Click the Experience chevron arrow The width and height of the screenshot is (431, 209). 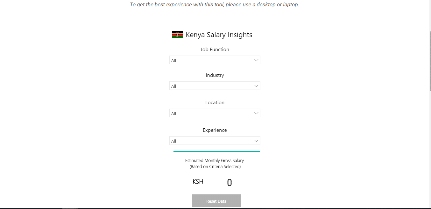pos(256,141)
